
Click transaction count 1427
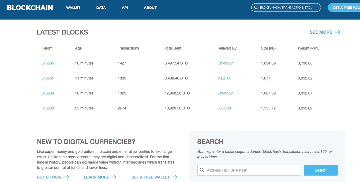(122, 63)
